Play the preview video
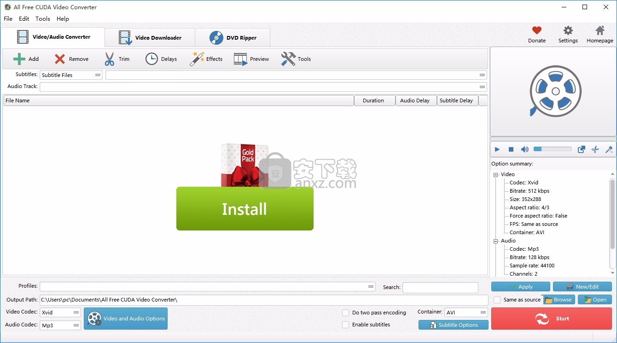Viewport: 617px width, 343px height. pos(497,149)
